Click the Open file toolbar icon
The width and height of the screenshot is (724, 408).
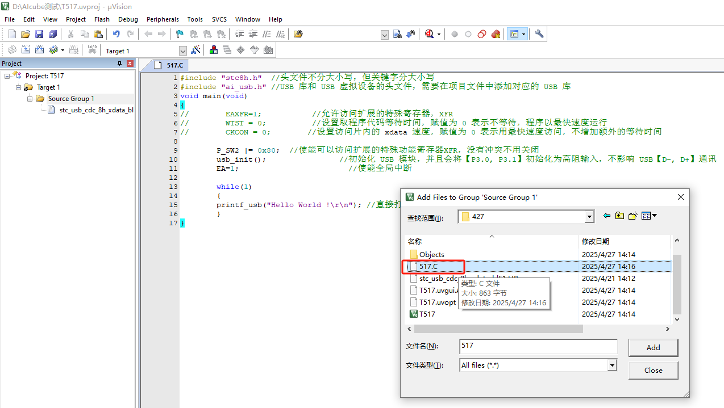pyautogui.click(x=26, y=34)
